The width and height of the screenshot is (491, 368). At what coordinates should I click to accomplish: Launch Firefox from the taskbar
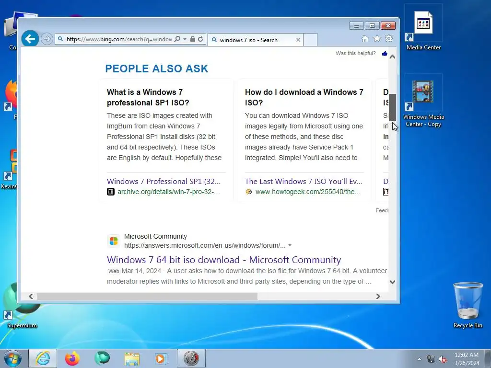click(72, 358)
